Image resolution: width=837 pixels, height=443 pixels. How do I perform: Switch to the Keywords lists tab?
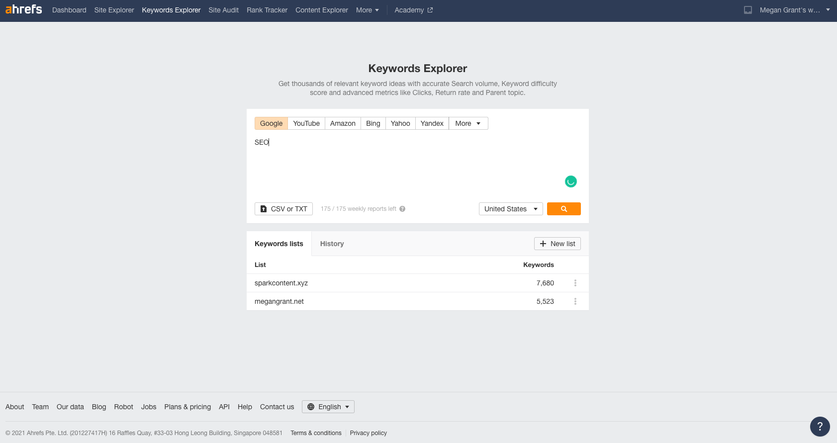[279, 244]
